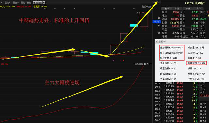Expand the second toolbar dropdown after 叠加

tap(16, 3)
